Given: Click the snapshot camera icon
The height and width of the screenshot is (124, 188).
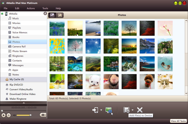Looking at the screenshot, I should tap(42, 115).
